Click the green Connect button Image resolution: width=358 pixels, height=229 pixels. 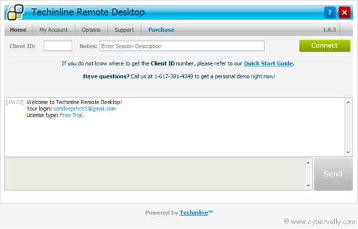[324, 46]
